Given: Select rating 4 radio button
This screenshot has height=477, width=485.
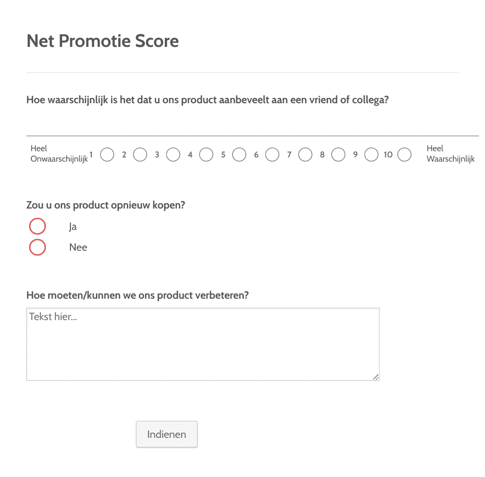Looking at the screenshot, I should click(x=207, y=155).
